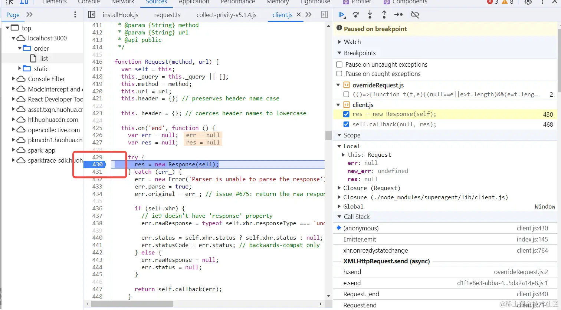The image size is (561, 310).
Task: Select the request.ts file tab
Action: click(x=167, y=15)
